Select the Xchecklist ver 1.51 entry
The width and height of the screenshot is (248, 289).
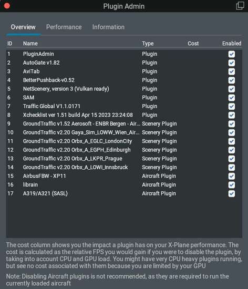pos(78,115)
